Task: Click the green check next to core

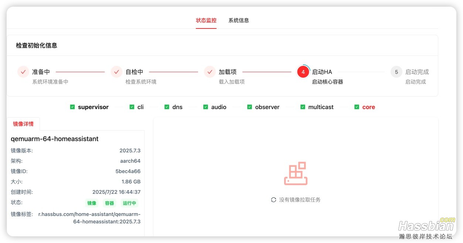Action: pos(357,107)
